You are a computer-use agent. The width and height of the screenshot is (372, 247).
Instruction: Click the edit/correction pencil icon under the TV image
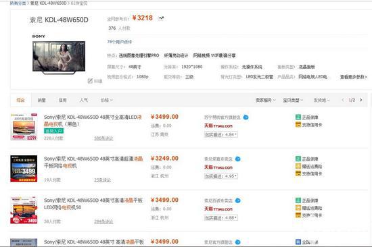click(90, 81)
